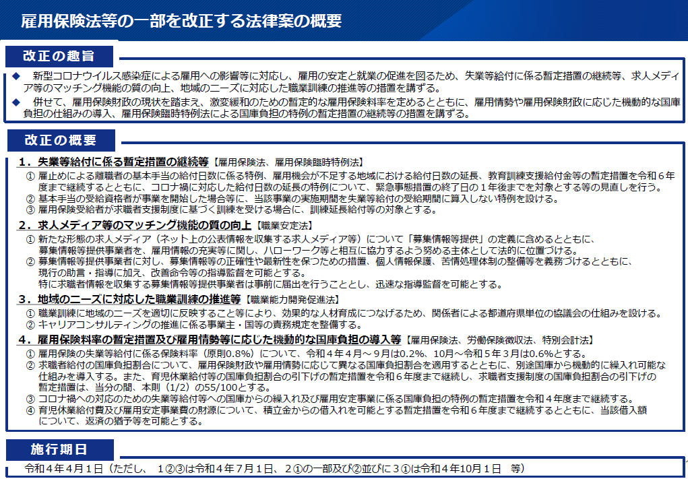Select the 改正の趣旨 section header

pyautogui.click(x=59, y=56)
